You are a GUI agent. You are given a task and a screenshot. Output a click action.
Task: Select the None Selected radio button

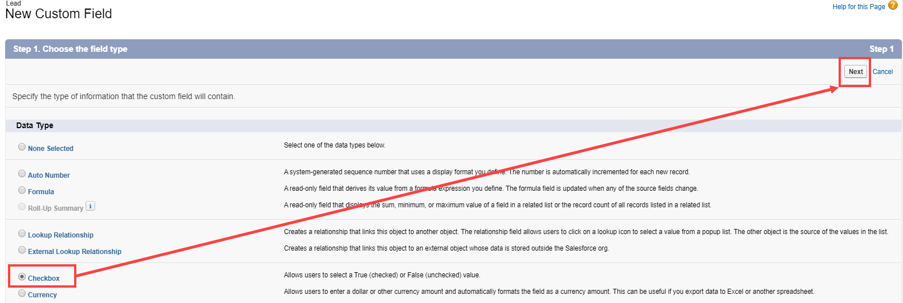coord(22,147)
